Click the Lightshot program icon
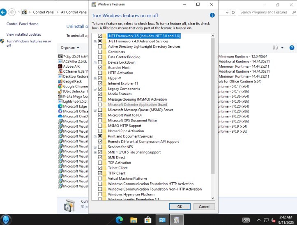297x225 pixels. coord(60,101)
